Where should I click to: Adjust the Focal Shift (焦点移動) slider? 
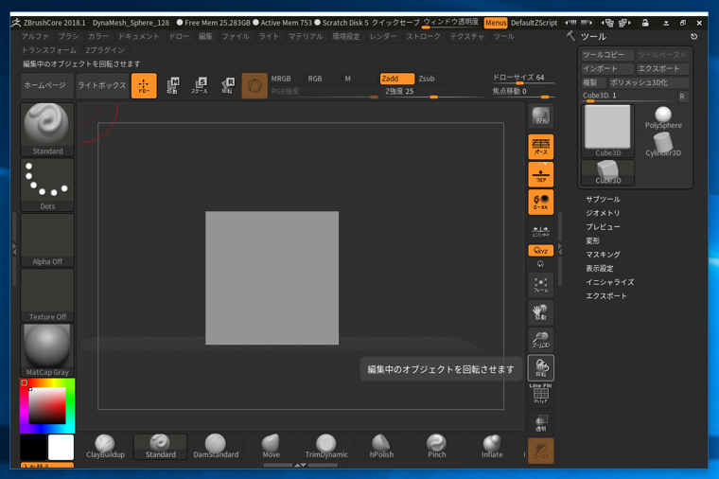pos(523,92)
